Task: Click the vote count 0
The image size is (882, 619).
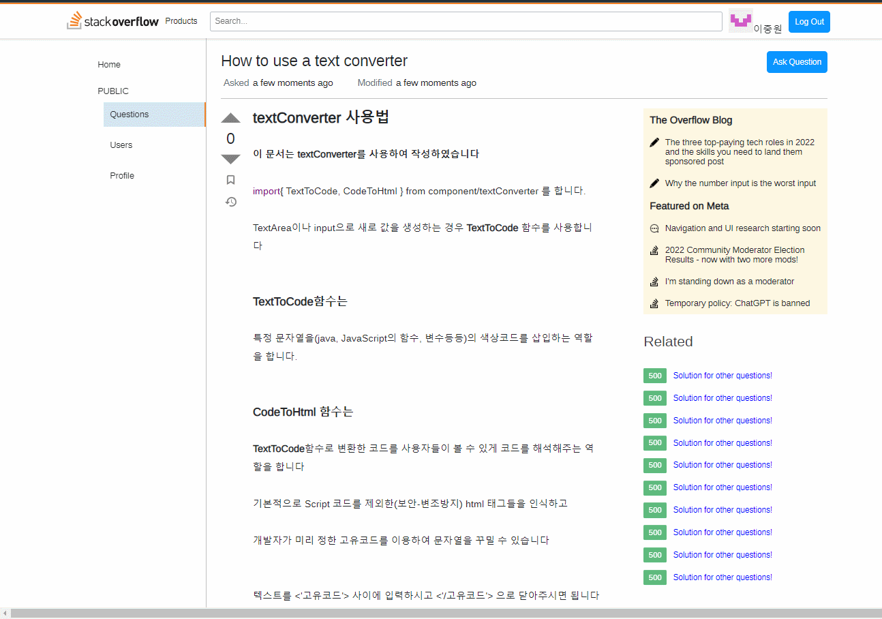Action: pos(230,139)
